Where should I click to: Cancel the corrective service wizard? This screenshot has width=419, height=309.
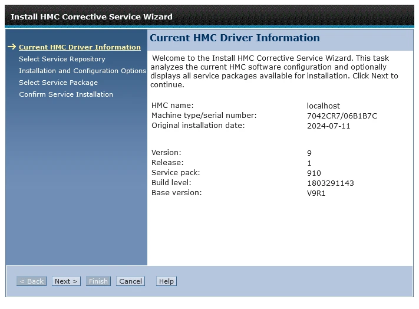point(130,281)
